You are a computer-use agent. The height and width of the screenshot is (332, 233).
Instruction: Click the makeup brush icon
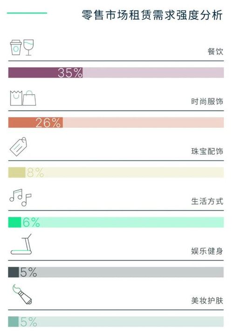tap(22, 294)
